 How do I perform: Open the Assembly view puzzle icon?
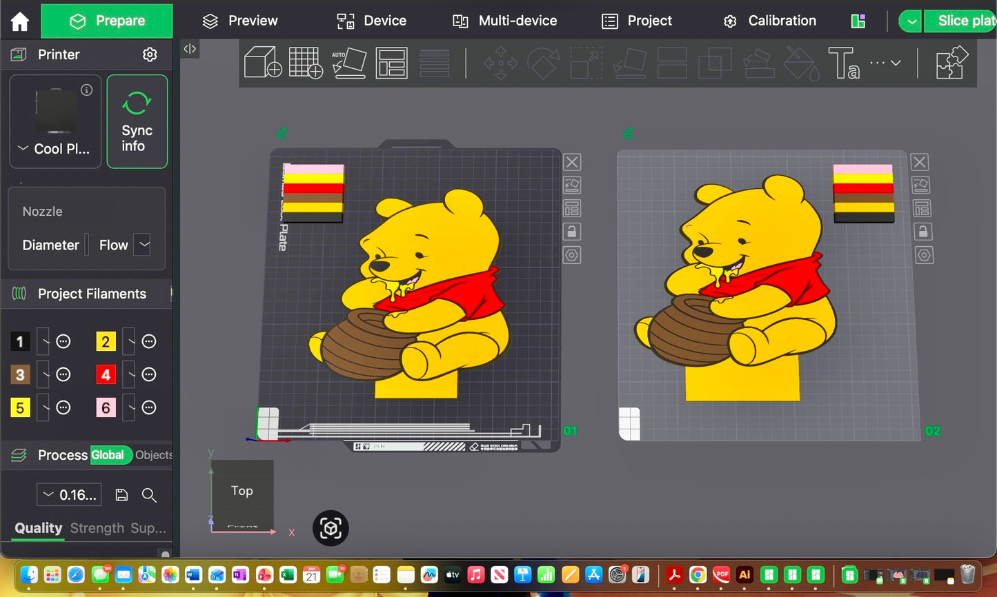click(952, 63)
